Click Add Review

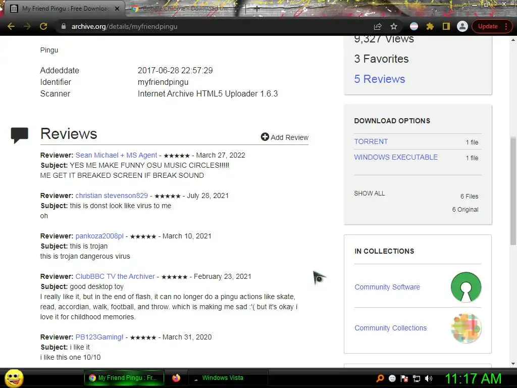[285, 137]
